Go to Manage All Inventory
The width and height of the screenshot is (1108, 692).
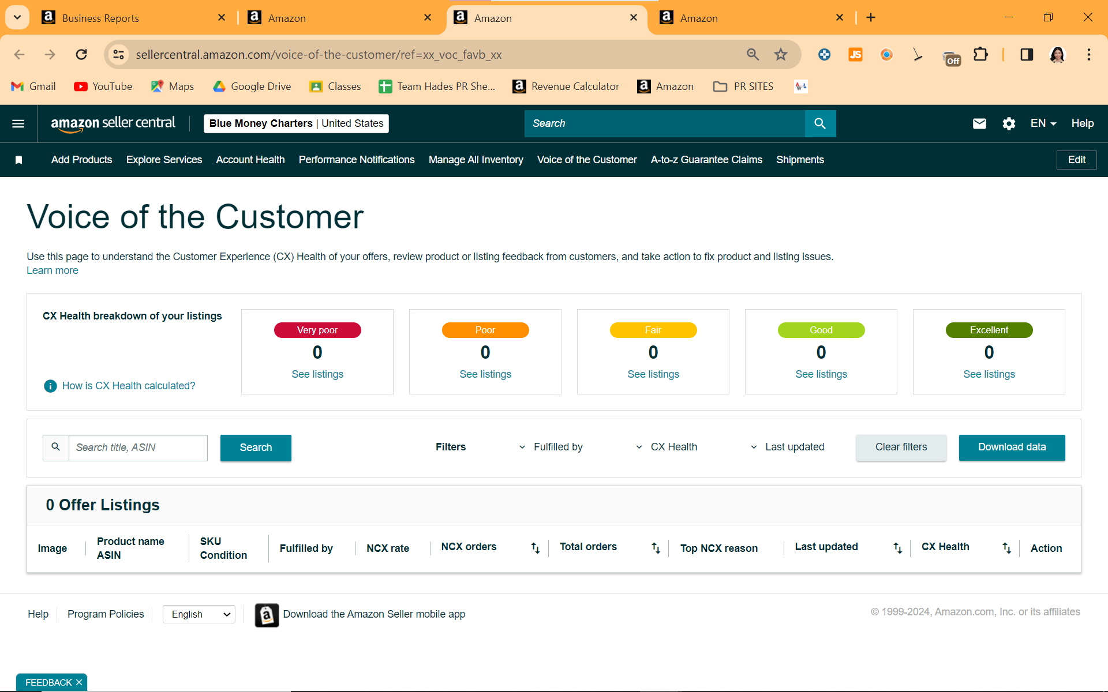pos(476,160)
